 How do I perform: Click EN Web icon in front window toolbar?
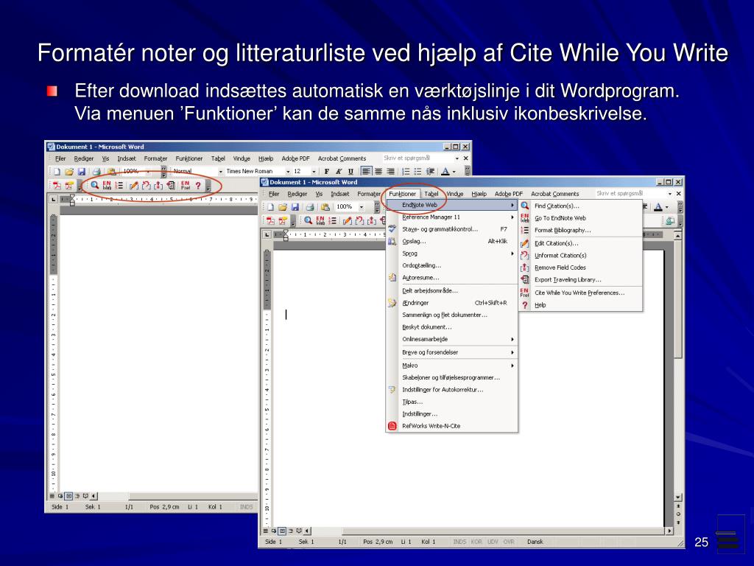pos(320,220)
